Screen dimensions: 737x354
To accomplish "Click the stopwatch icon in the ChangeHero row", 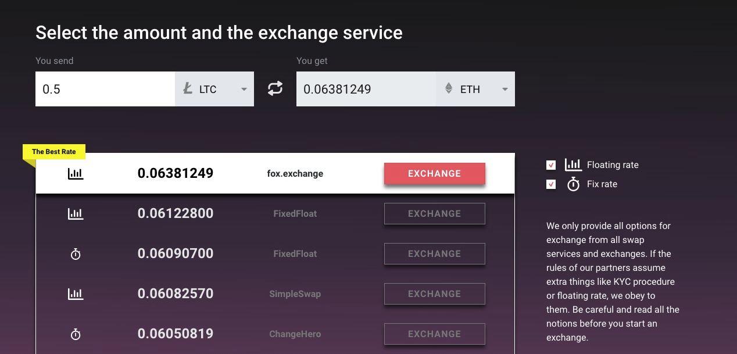I will pyautogui.click(x=76, y=334).
